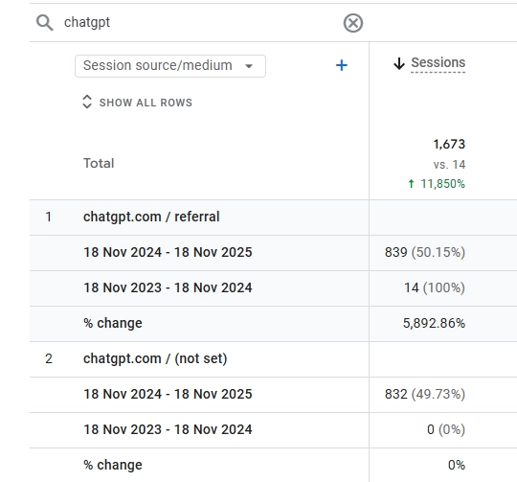The height and width of the screenshot is (482, 517).
Task: Click 0 (0%) sessions value
Action: click(x=446, y=429)
